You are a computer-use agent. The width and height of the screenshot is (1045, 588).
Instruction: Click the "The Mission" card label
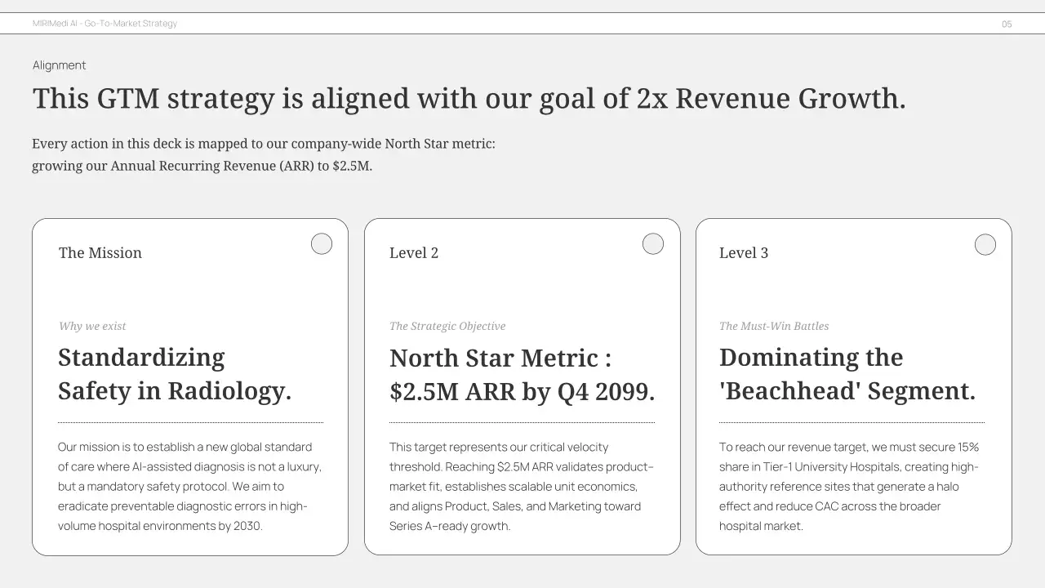(100, 253)
